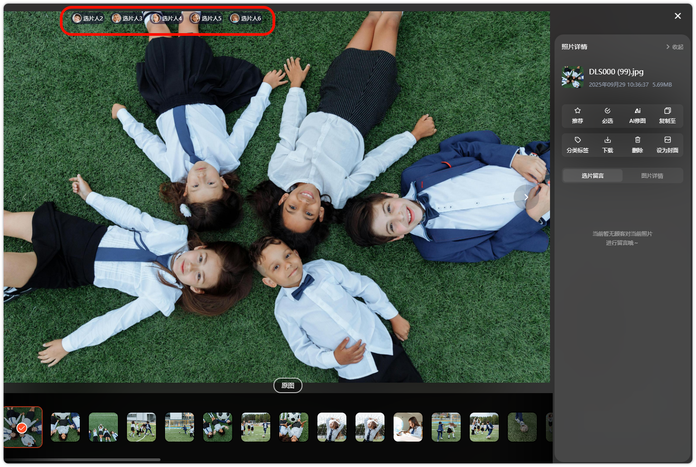Go to next photo with right arrow
The height and width of the screenshot is (467, 696).
[x=526, y=197]
